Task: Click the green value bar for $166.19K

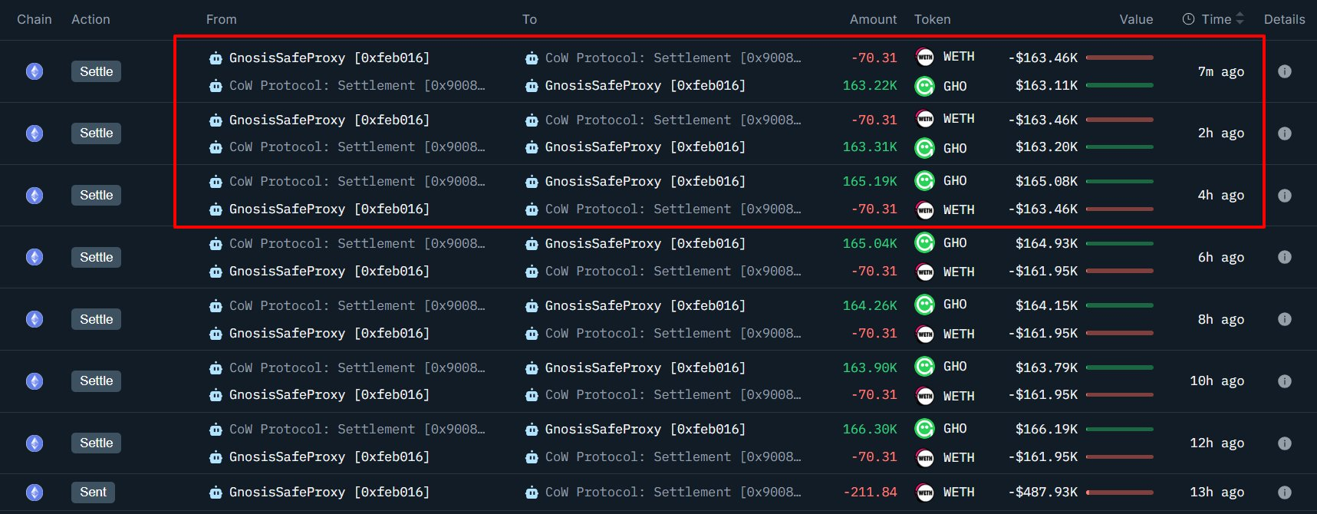Action: click(1119, 430)
